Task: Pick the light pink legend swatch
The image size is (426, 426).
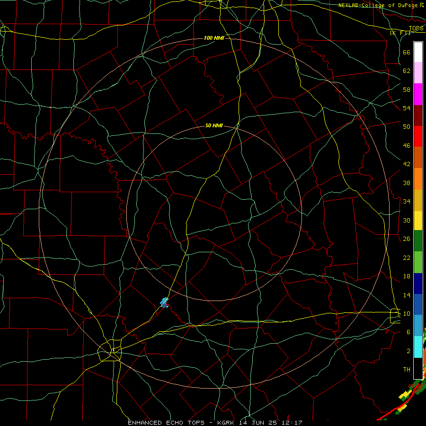Action: coord(418,73)
